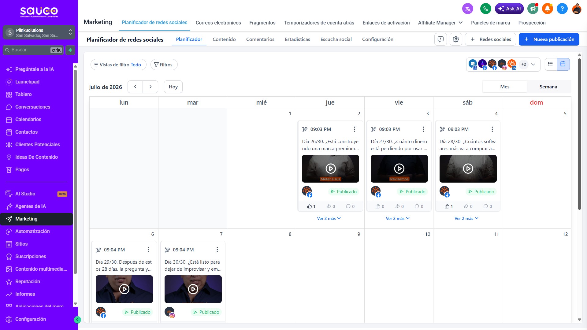Image resolution: width=587 pixels, height=330 pixels.
Task: Click the green lightning quick actions icon
Action: coord(70,50)
